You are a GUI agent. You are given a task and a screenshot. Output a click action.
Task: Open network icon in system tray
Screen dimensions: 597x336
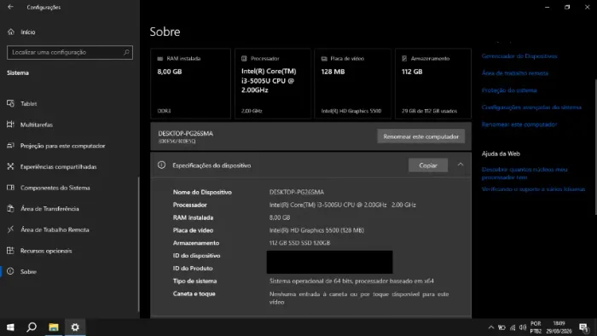(x=513, y=327)
